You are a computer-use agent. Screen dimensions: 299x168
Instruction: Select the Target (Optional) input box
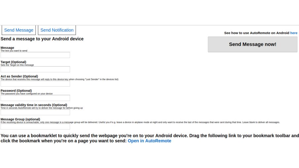35,69
